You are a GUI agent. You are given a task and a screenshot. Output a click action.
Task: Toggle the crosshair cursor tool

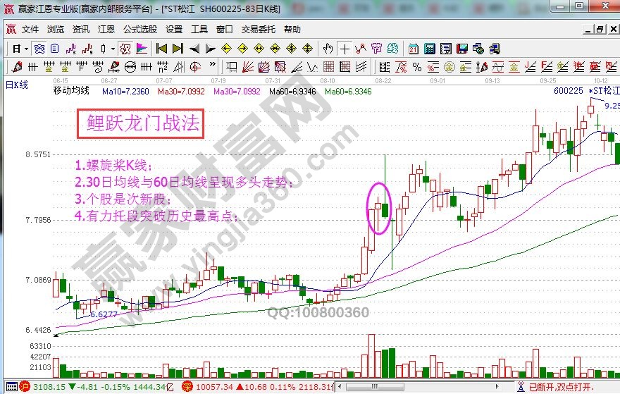(345, 49)
